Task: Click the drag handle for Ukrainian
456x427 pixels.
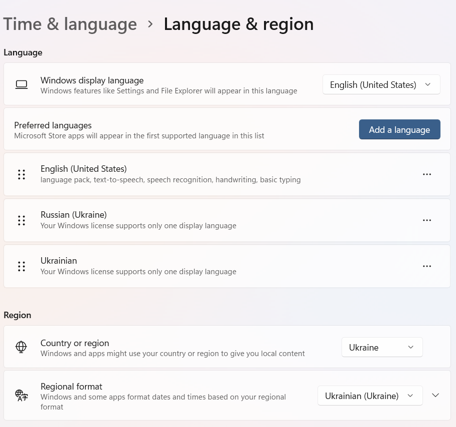Action: [21, 266]
